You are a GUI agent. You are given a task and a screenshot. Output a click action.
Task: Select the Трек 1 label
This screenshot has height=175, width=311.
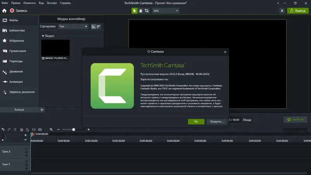pyautogui.click(x=6, y=164)
